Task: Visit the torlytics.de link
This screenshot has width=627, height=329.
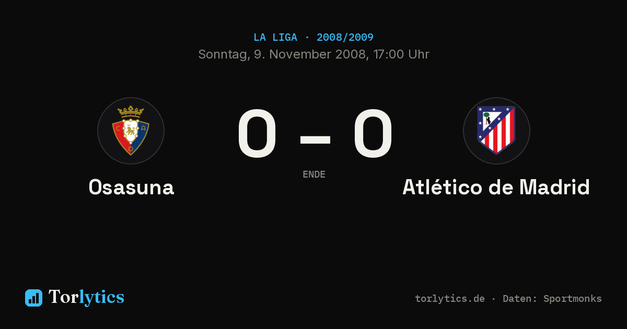Action: (x=450, y=299)
